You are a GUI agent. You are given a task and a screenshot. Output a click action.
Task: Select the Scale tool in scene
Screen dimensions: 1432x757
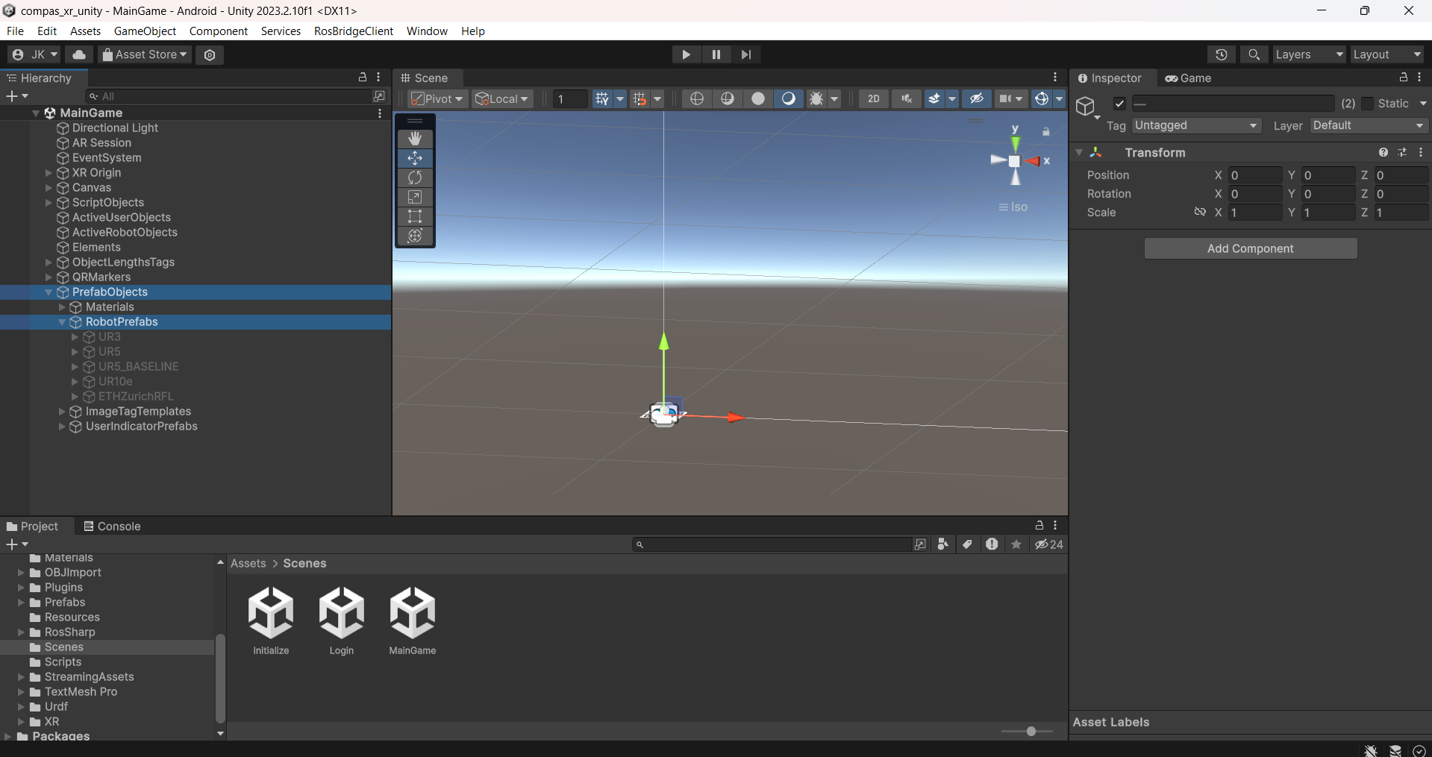pos(415,197)
